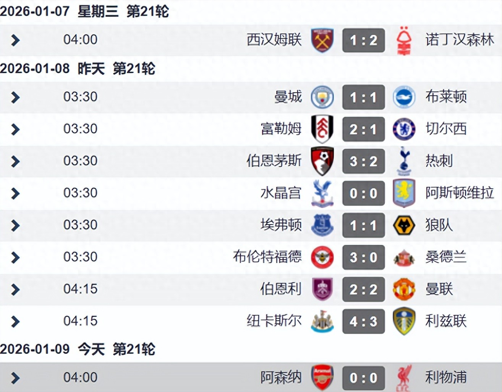Expand the 西汉姆联 vs 诺丁汉森林 match row
The width and height of the screenshot is (502, 392).
pyautogui.click(x=15, y=40)
